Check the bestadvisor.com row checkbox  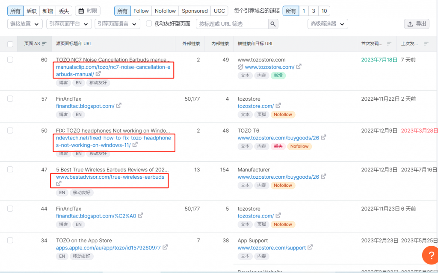pos(10,169)
